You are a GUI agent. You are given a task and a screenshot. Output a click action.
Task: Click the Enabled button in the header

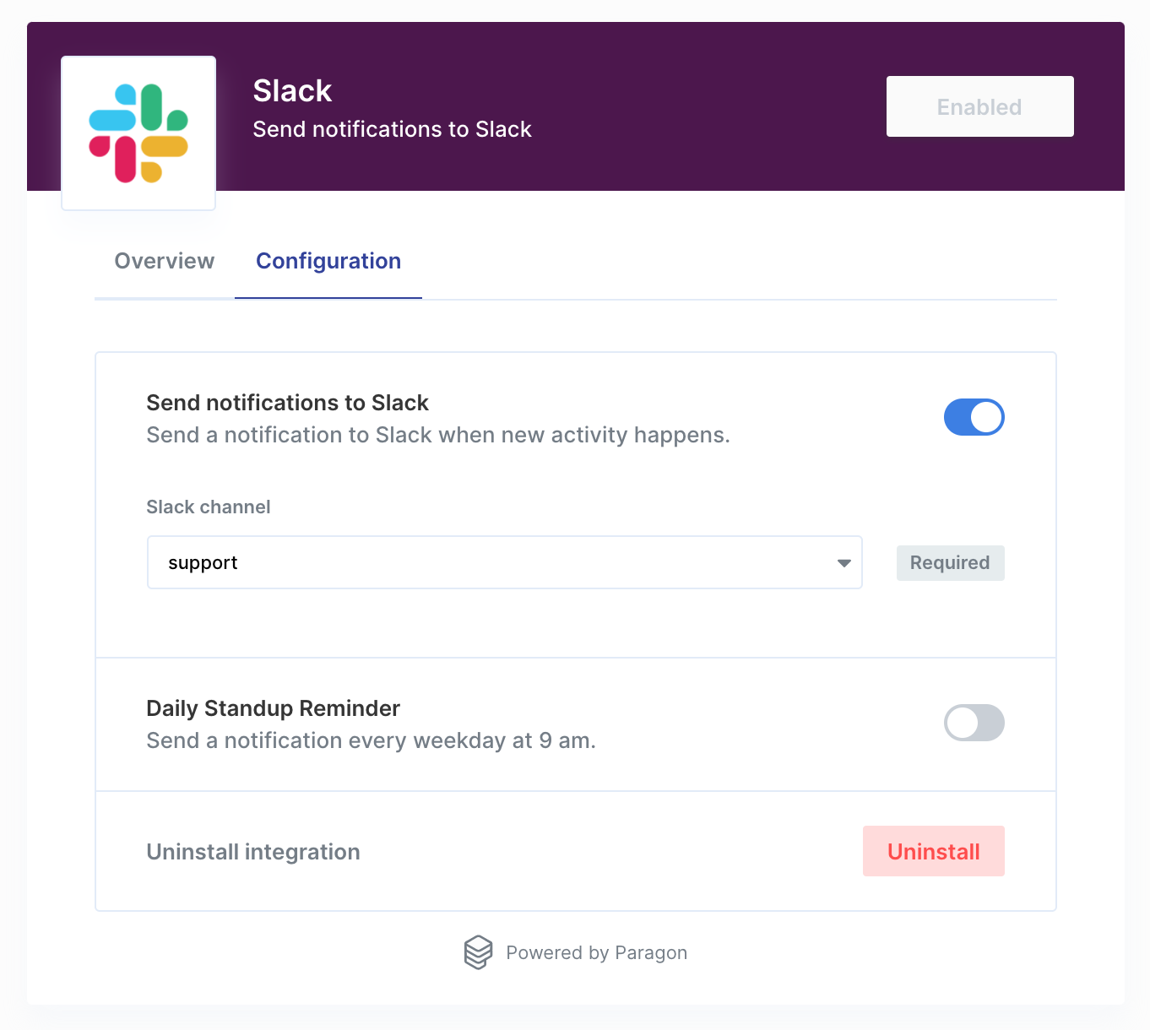[x=979, y=106]
